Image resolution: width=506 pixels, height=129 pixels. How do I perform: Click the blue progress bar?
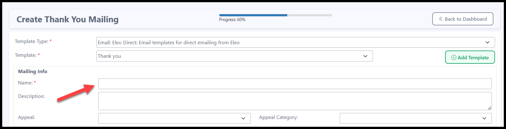[x=253, y=15]
